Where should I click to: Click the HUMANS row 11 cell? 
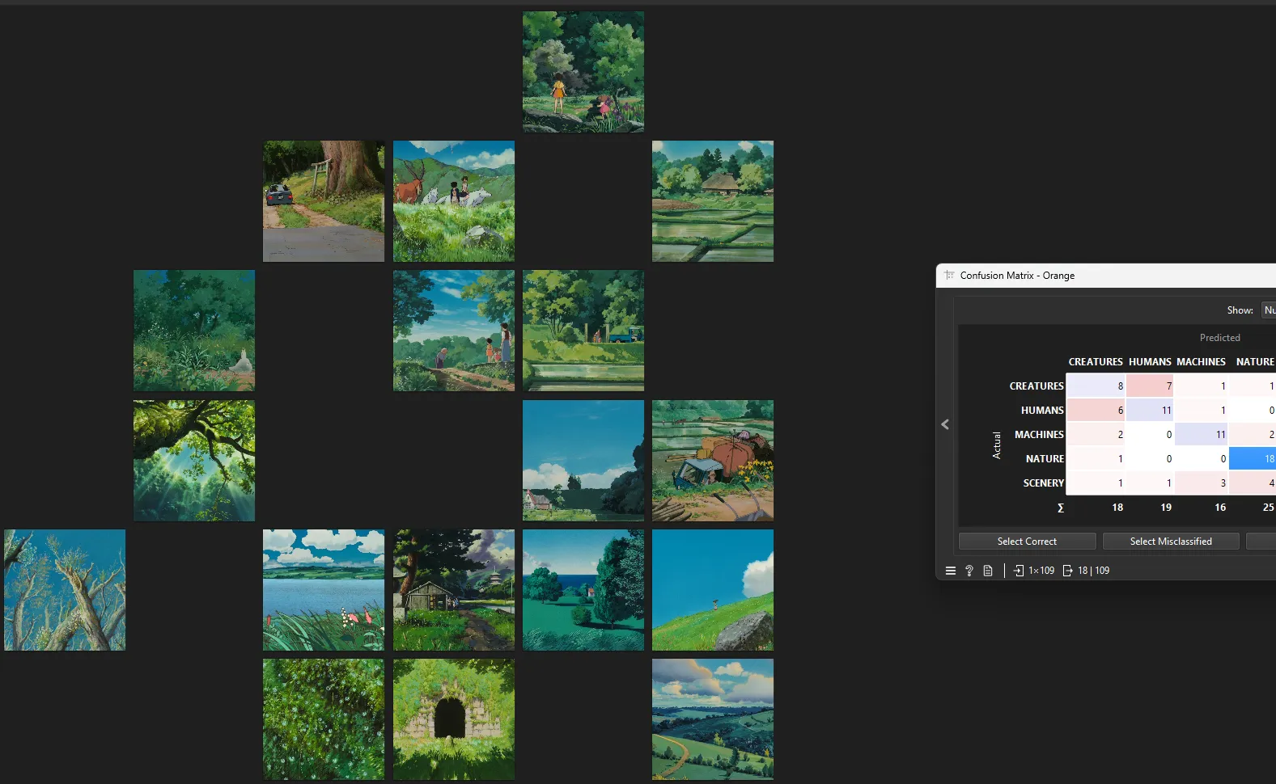1150,411
